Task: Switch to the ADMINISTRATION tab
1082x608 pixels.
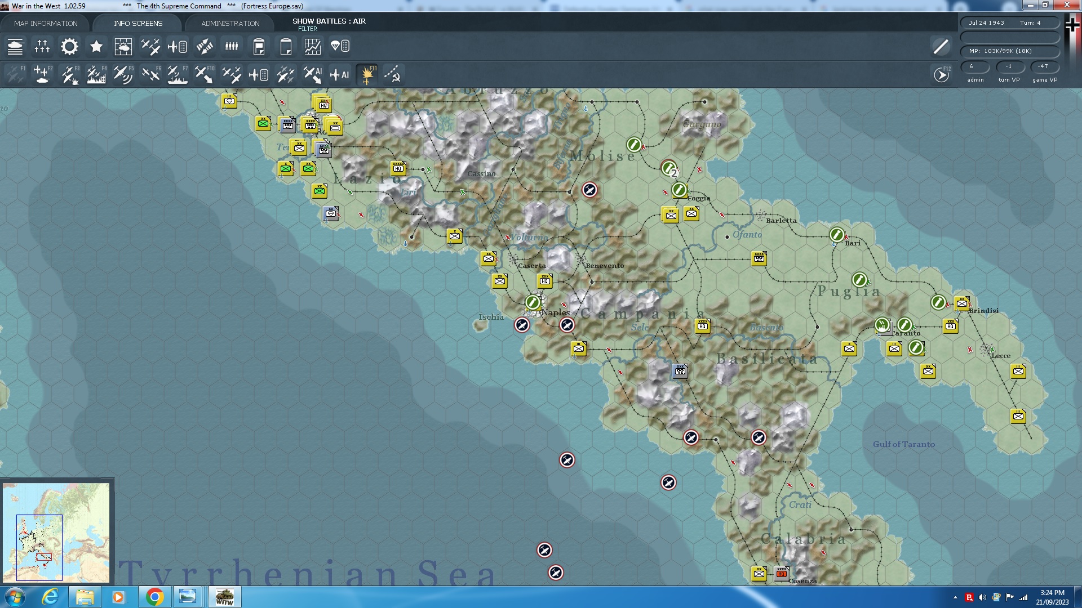Action: point(230,23)
